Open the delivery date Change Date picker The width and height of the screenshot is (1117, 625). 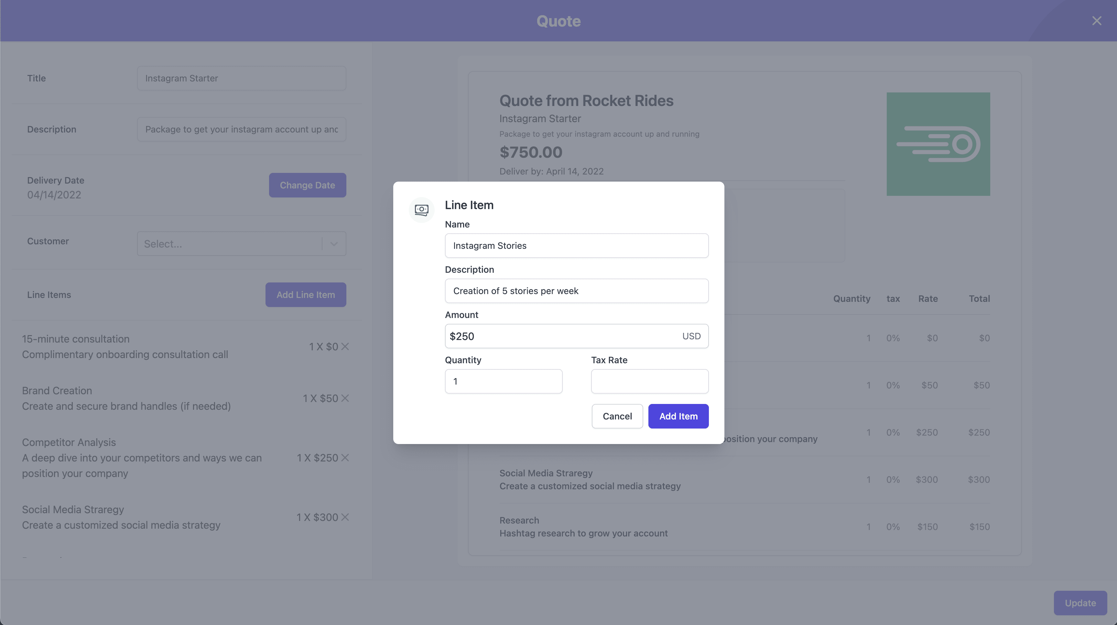click(x=307, y=184)
